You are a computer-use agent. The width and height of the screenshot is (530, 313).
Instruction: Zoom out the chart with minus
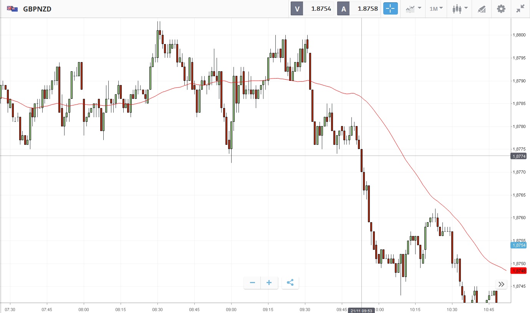252,283
